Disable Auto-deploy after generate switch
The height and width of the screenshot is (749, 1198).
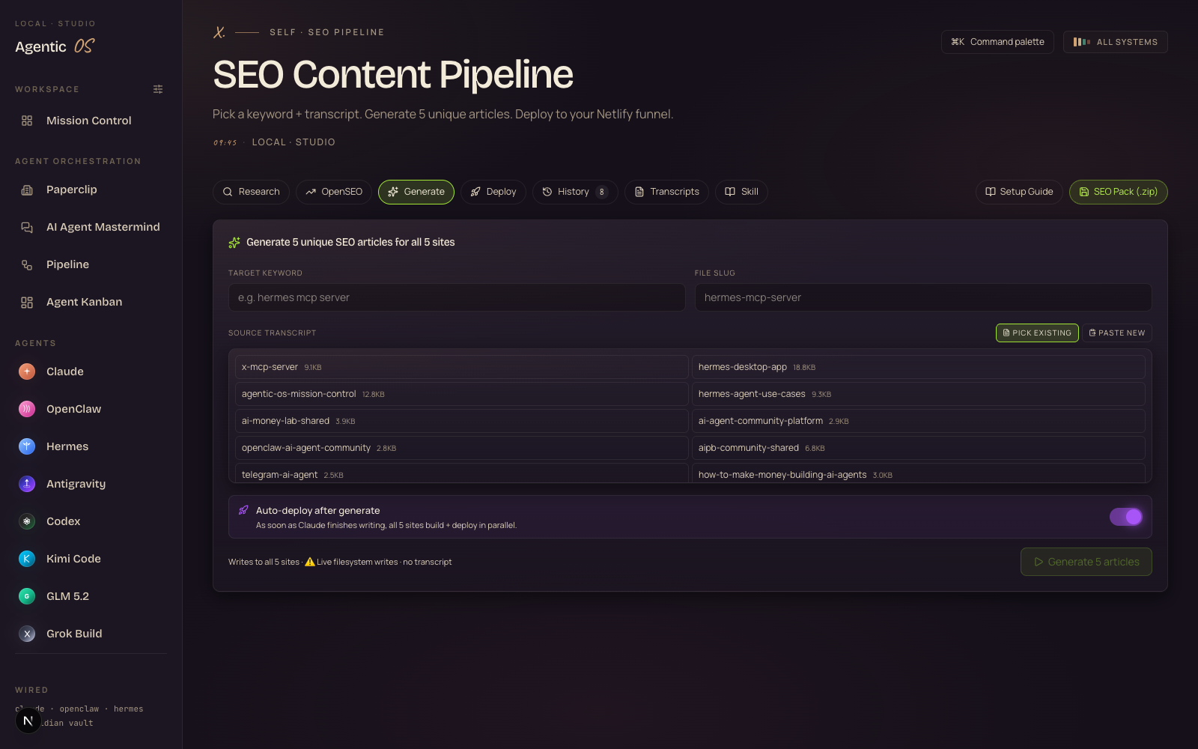pos(1126,517)
